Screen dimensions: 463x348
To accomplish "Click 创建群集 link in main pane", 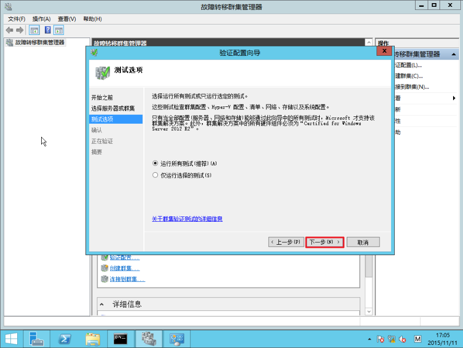I will [x=125, y=268].
